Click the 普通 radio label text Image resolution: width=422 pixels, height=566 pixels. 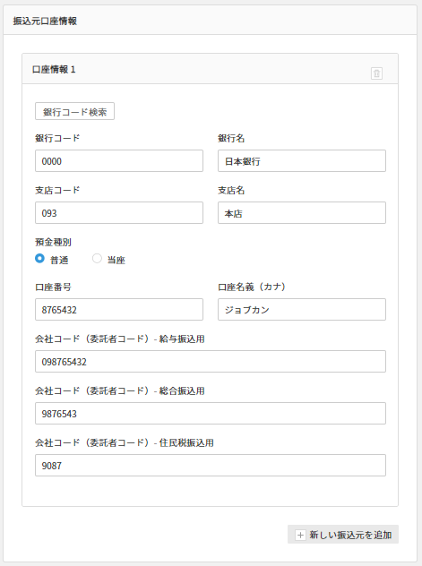point(59,260)
